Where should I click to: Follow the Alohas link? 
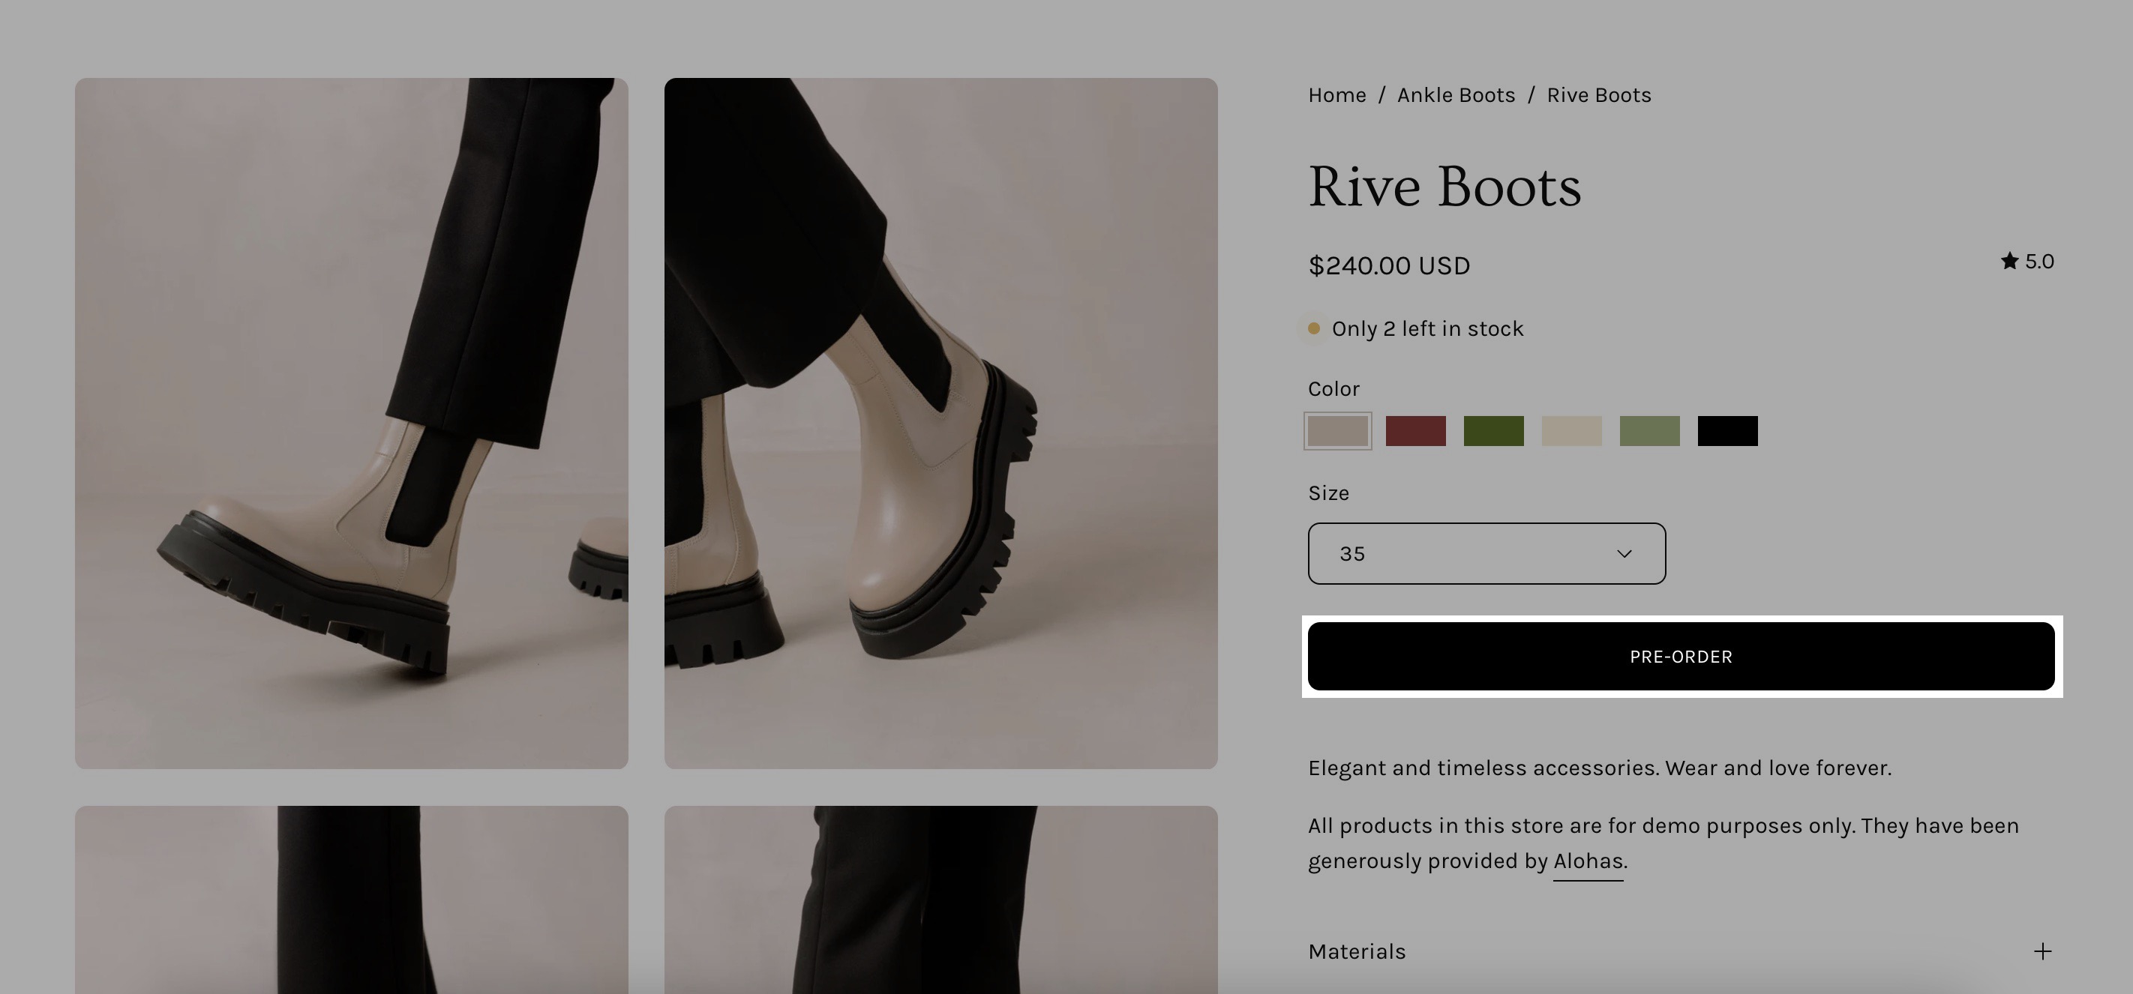point(1587,861)
